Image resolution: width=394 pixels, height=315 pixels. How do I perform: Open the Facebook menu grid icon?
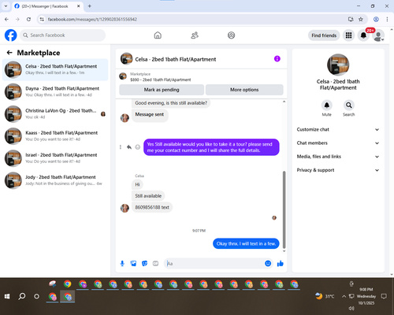pyautogui.click(x=348, y=35)
